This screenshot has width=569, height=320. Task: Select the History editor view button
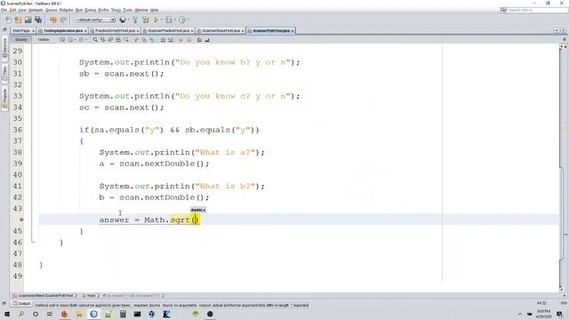44,39
